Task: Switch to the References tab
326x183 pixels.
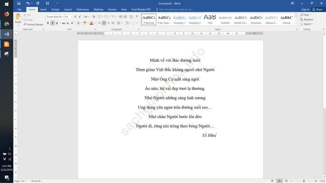Action: pos(83,9)
